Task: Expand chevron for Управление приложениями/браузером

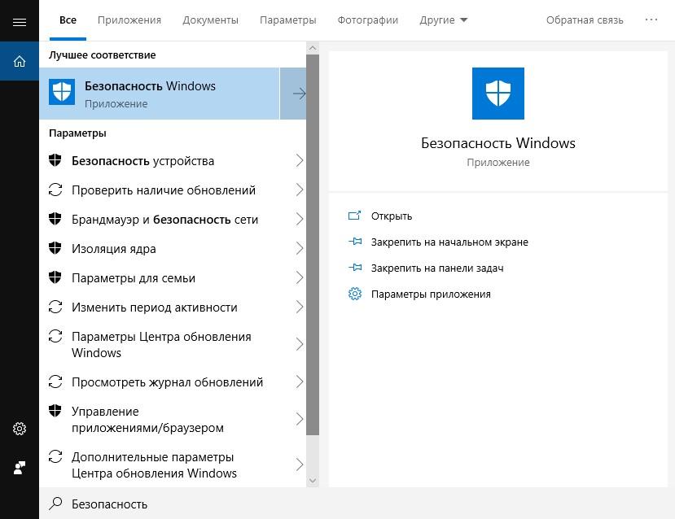Action: 300,419
